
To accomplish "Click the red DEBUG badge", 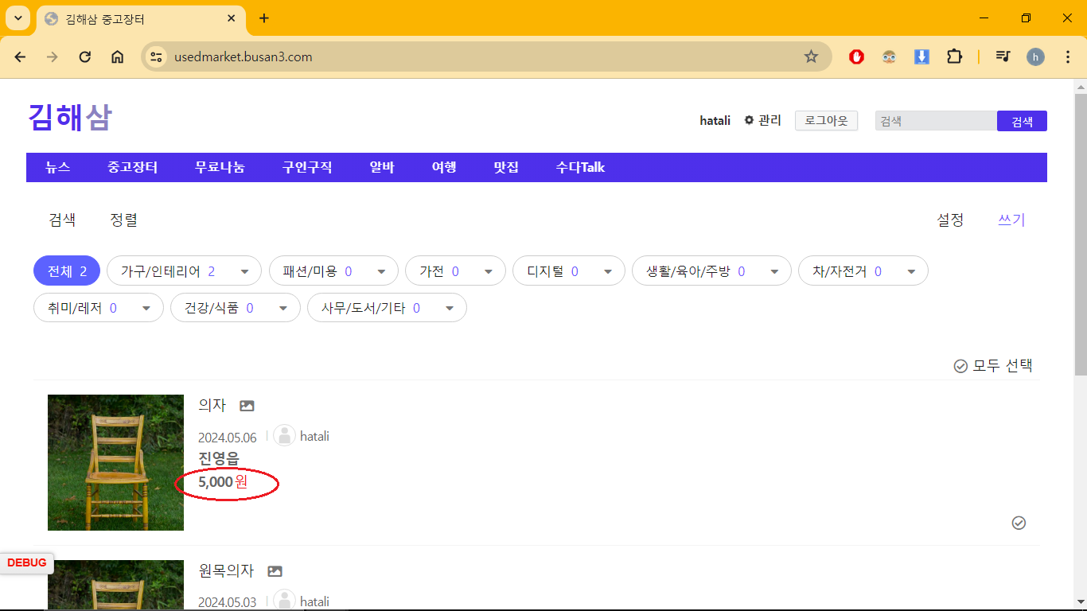I will click(26, 562).
